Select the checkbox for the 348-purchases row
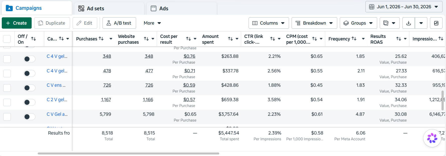This screenshot has width=446, height=156. coord(7,59)
